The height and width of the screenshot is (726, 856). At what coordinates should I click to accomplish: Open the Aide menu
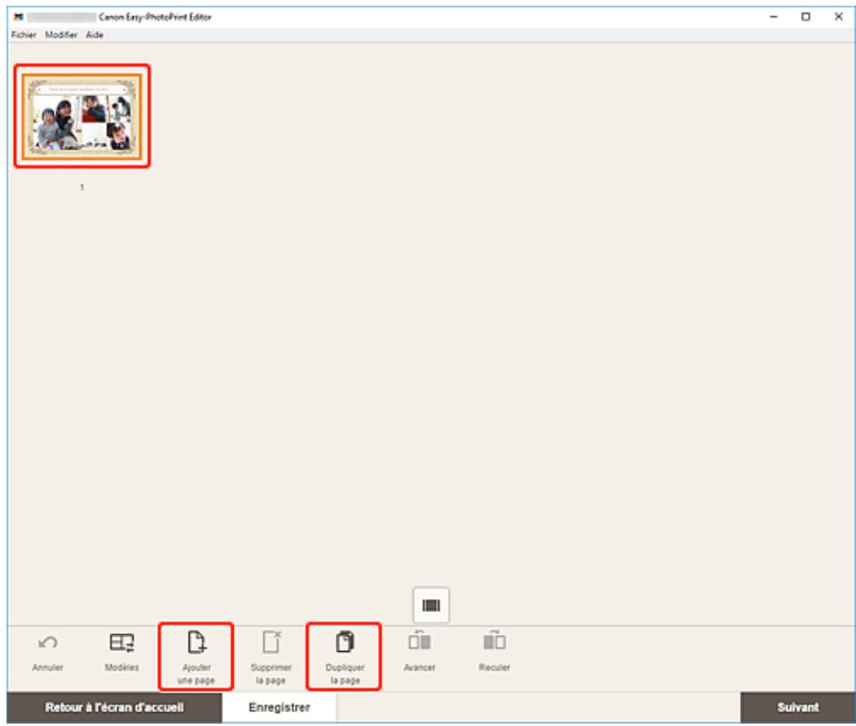pyautogui.click(x=94, y=35)
